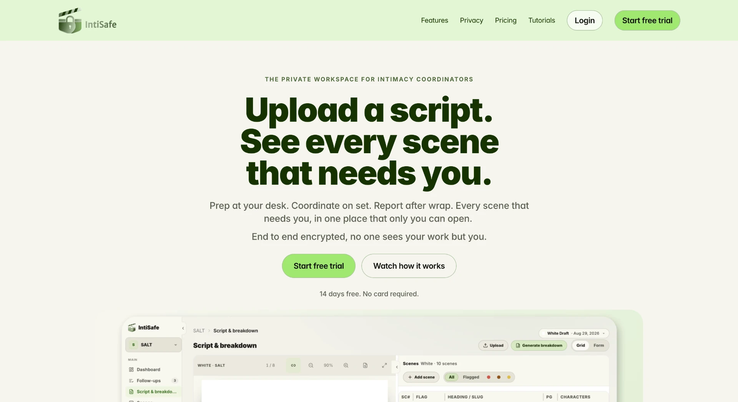The height and width of the screenshot is (402, 738).
Task: Click the Upload button
Action: click(494, 345)
